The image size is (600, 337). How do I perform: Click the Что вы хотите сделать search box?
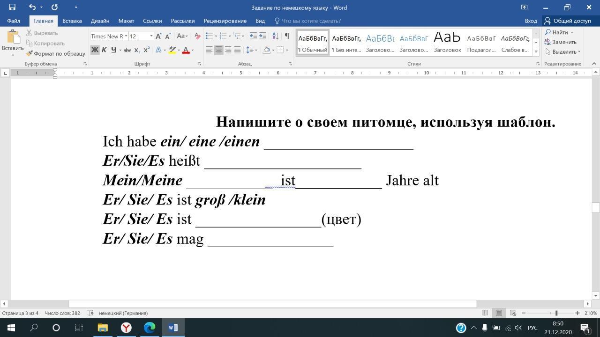[x=311, y=21]
